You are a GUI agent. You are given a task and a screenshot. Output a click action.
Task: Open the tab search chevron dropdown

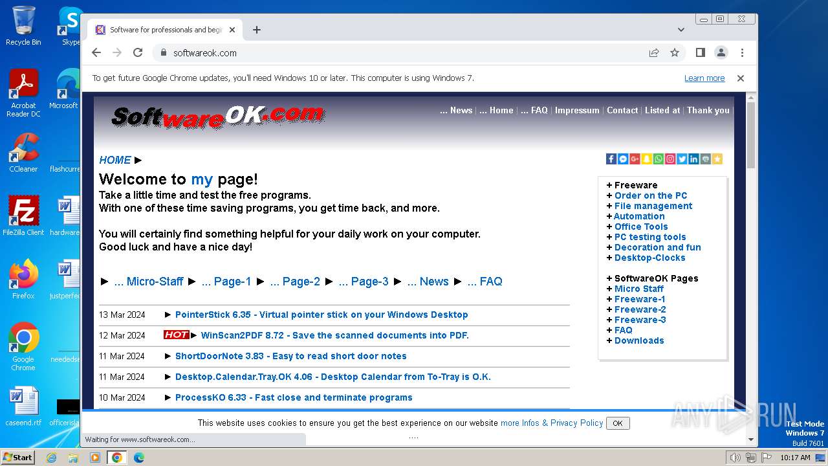(x=681, y=30)
